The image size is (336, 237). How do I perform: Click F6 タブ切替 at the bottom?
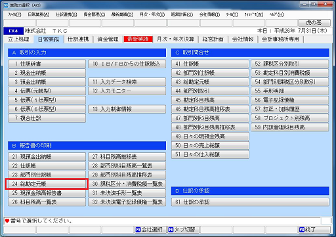pos(183,230)
